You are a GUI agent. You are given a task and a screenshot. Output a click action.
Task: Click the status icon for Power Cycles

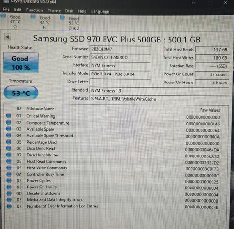click(9, 180)
